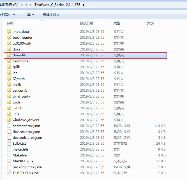
Task: Click the 新建文件夹 button
Action: coord(51,15)
